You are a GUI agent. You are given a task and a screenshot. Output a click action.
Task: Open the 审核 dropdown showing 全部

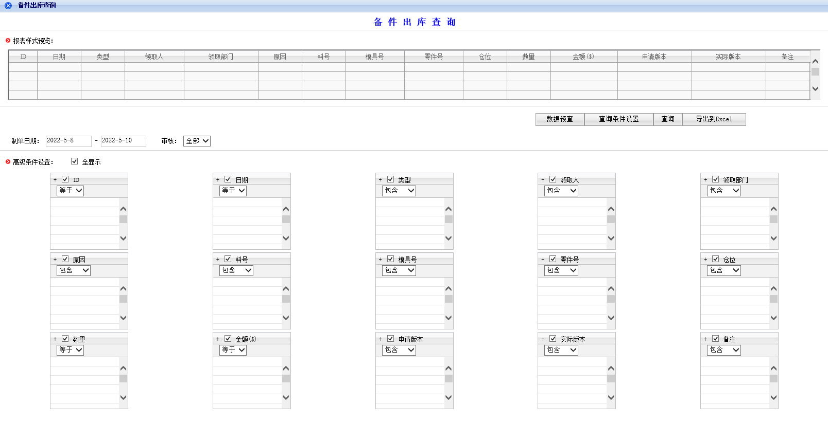(x=197, y=141)
